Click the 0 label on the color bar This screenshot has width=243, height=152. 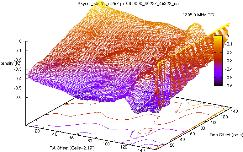coord(228,36)
